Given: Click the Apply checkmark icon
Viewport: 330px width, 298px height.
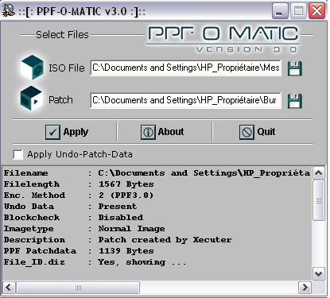Looking at the screenshot, I should [x=52, y=132].
